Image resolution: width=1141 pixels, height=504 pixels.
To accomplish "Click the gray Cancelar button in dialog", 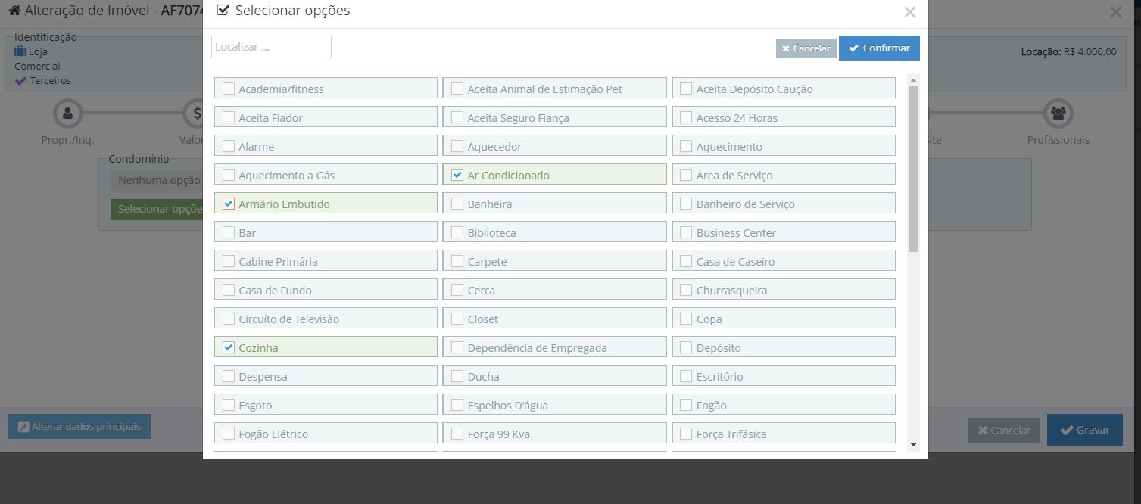I will click(806, 48).
